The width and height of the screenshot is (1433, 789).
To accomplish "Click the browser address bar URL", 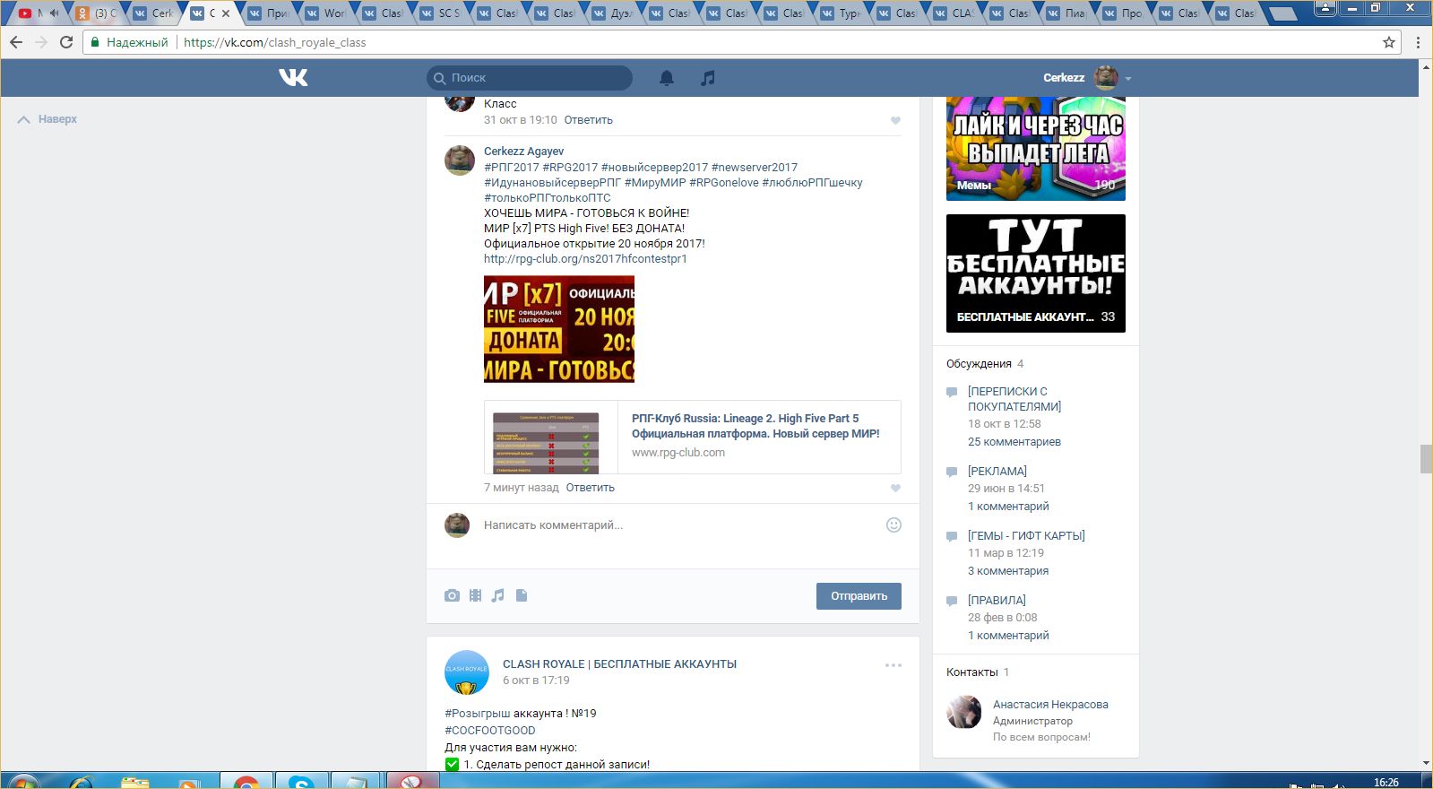I will (x=274, y=42).
